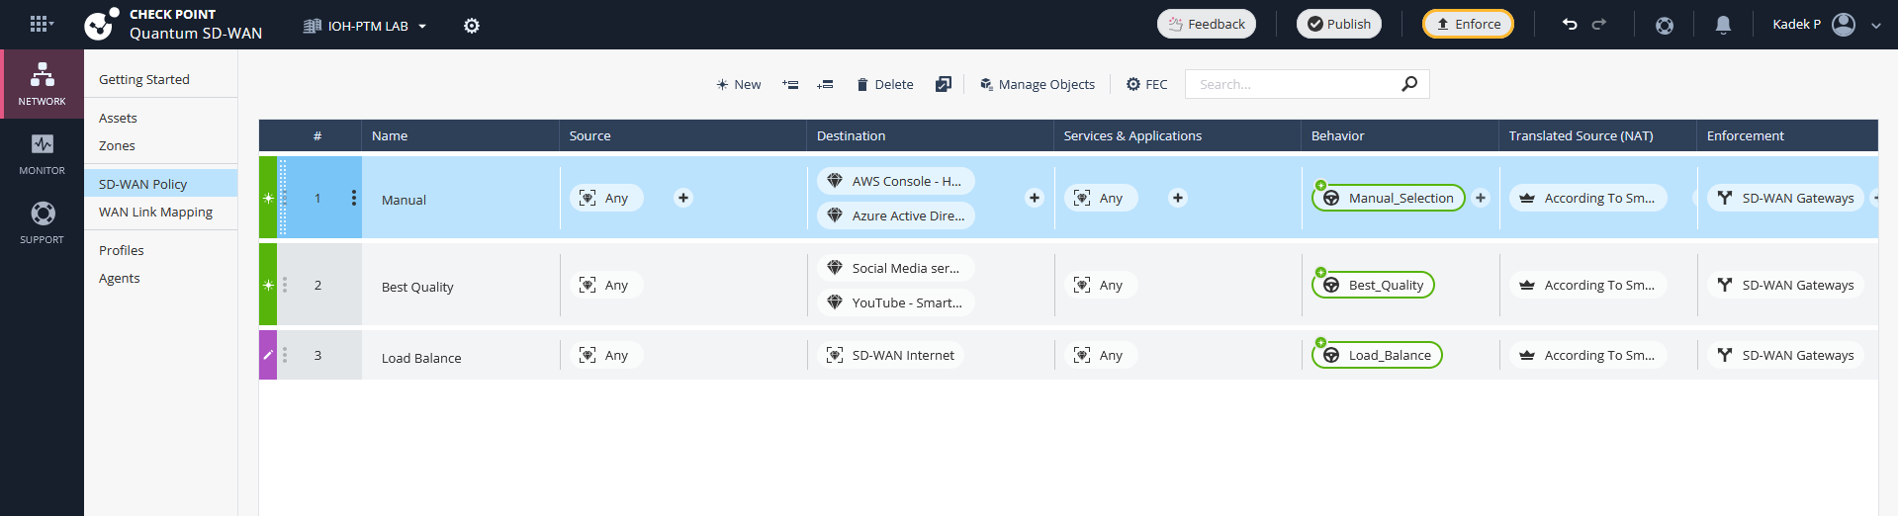Screen dimensions: 1898x516
Task: Toggle the Load Balance rule status bar
Action: tap(267, 355)
